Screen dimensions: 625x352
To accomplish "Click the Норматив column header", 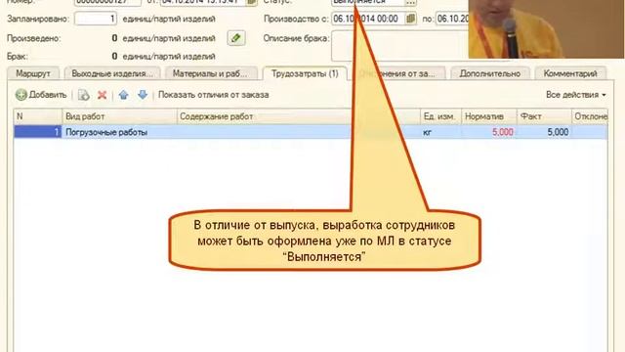I will 489,116.
